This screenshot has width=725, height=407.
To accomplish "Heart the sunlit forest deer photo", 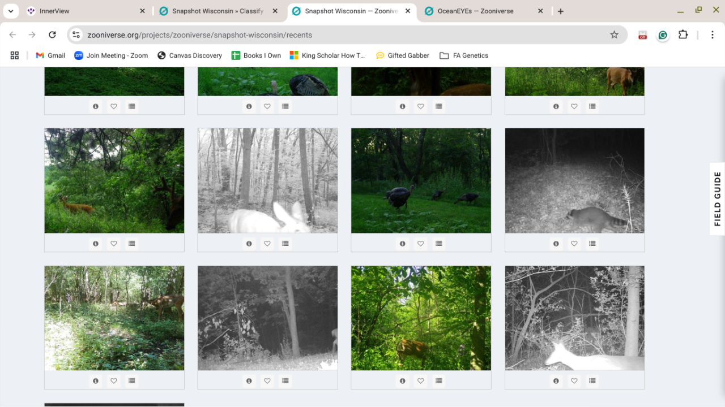I will coord(114,381).
